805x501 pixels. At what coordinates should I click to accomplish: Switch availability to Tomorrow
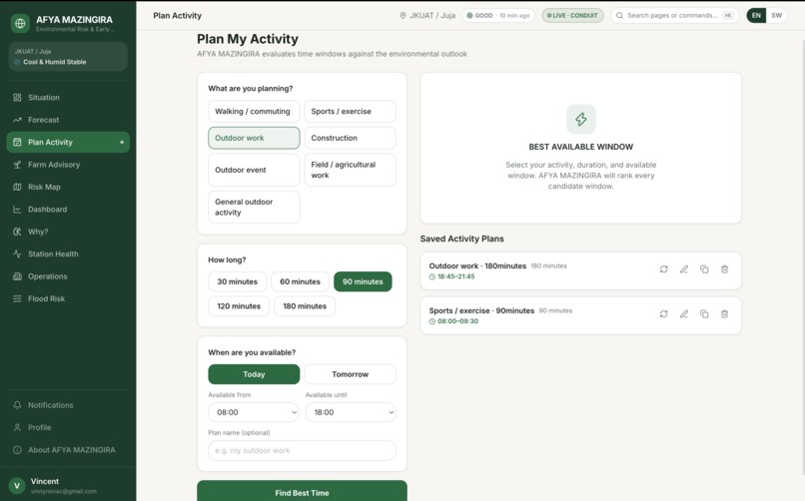click(x=350, y=374)
